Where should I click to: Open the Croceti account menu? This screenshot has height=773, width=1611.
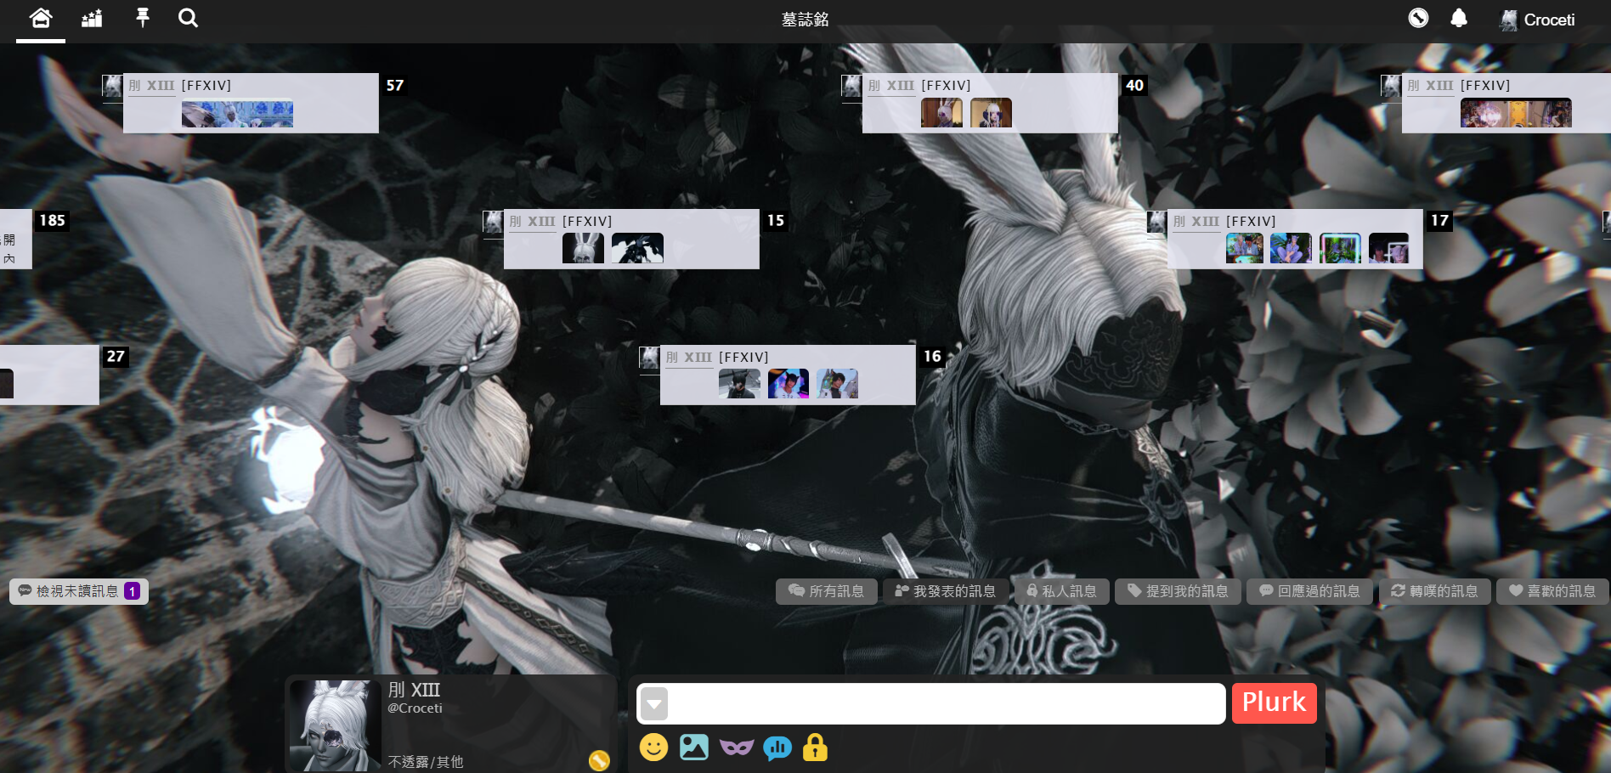click(x=1537, y=20)
